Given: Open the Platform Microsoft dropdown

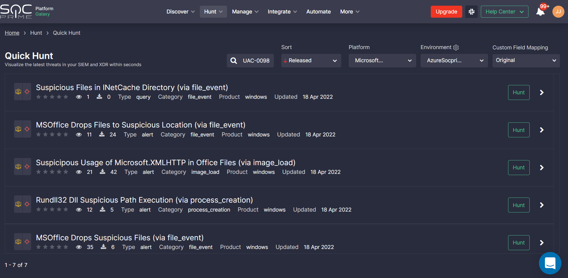Looking at the screenshot, I should (x=382, y=61).
